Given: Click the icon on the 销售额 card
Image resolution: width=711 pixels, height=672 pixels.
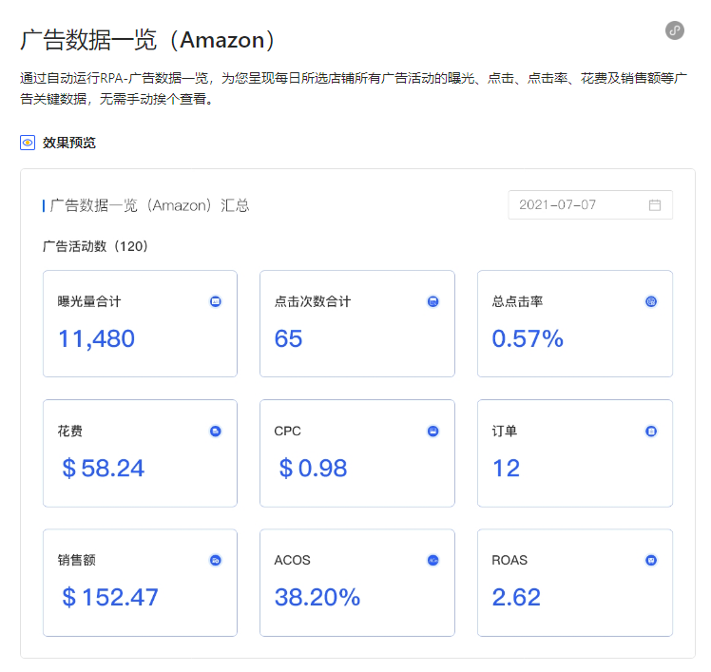Looking at the screenshot, I should (216, 561).
